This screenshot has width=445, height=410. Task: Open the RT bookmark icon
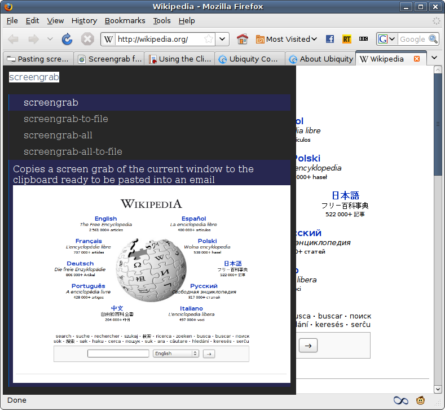click(347, 39)
